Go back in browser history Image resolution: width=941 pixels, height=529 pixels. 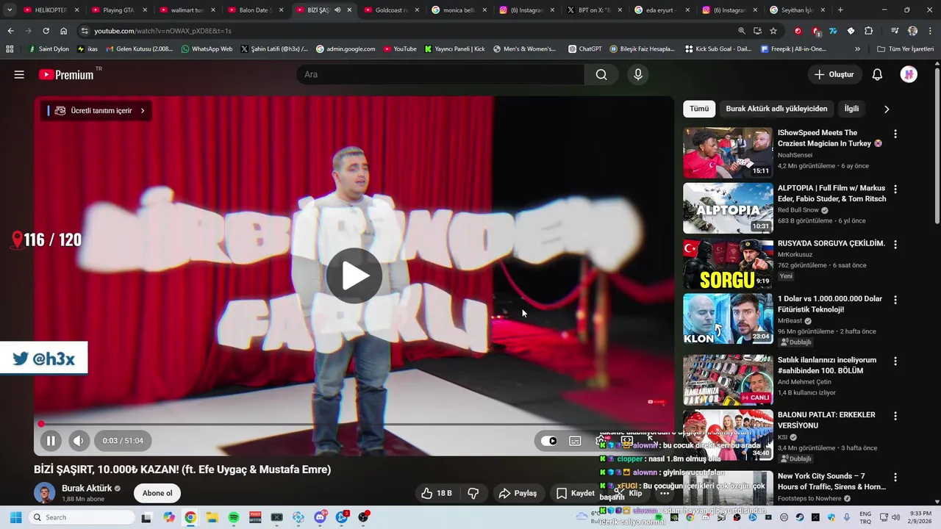[x=10, y=31]
